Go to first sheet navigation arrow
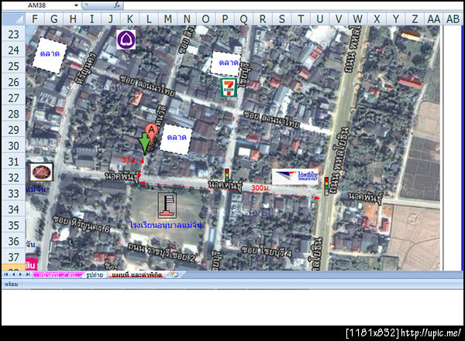Viewport: 465px width, 341px height. point(6,275)
